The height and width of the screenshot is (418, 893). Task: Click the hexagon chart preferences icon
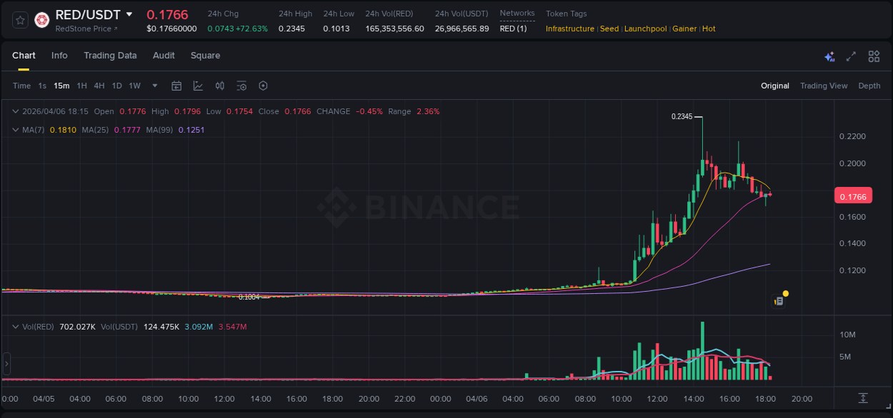point(263,86)
